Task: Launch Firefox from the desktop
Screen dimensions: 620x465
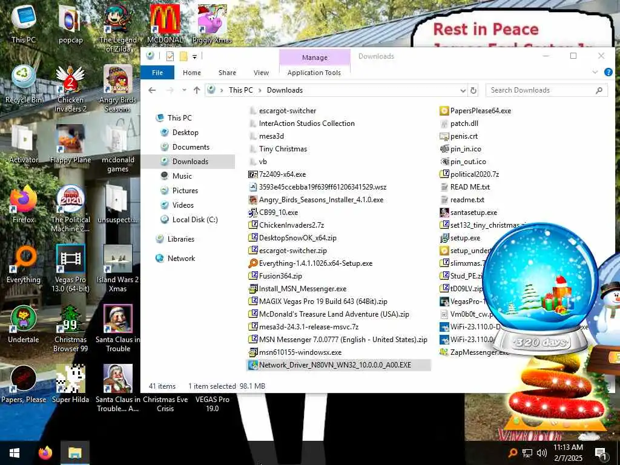Action: coord(24,204)
